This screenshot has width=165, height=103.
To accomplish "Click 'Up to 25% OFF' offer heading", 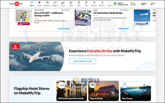I will point(49,14).
